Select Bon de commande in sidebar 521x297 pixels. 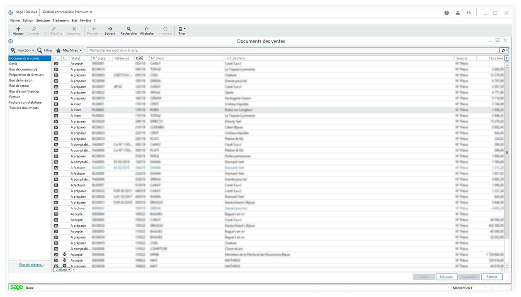tap(23, 69)
